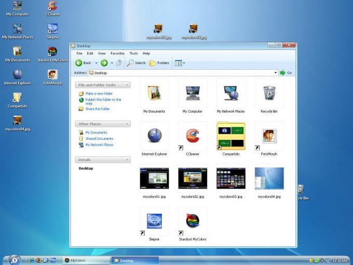
Task: Open Forward history dropdown arrow
Action: click(x=112, y=63)
